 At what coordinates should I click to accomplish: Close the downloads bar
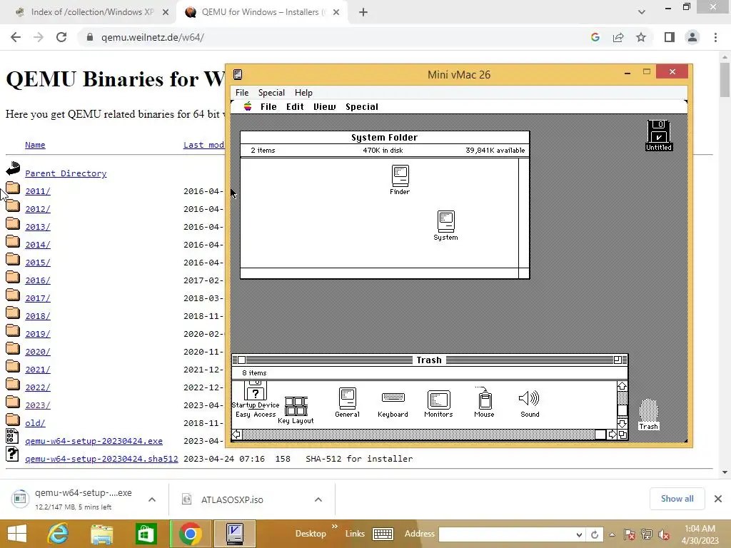click(x=718, y=499)
